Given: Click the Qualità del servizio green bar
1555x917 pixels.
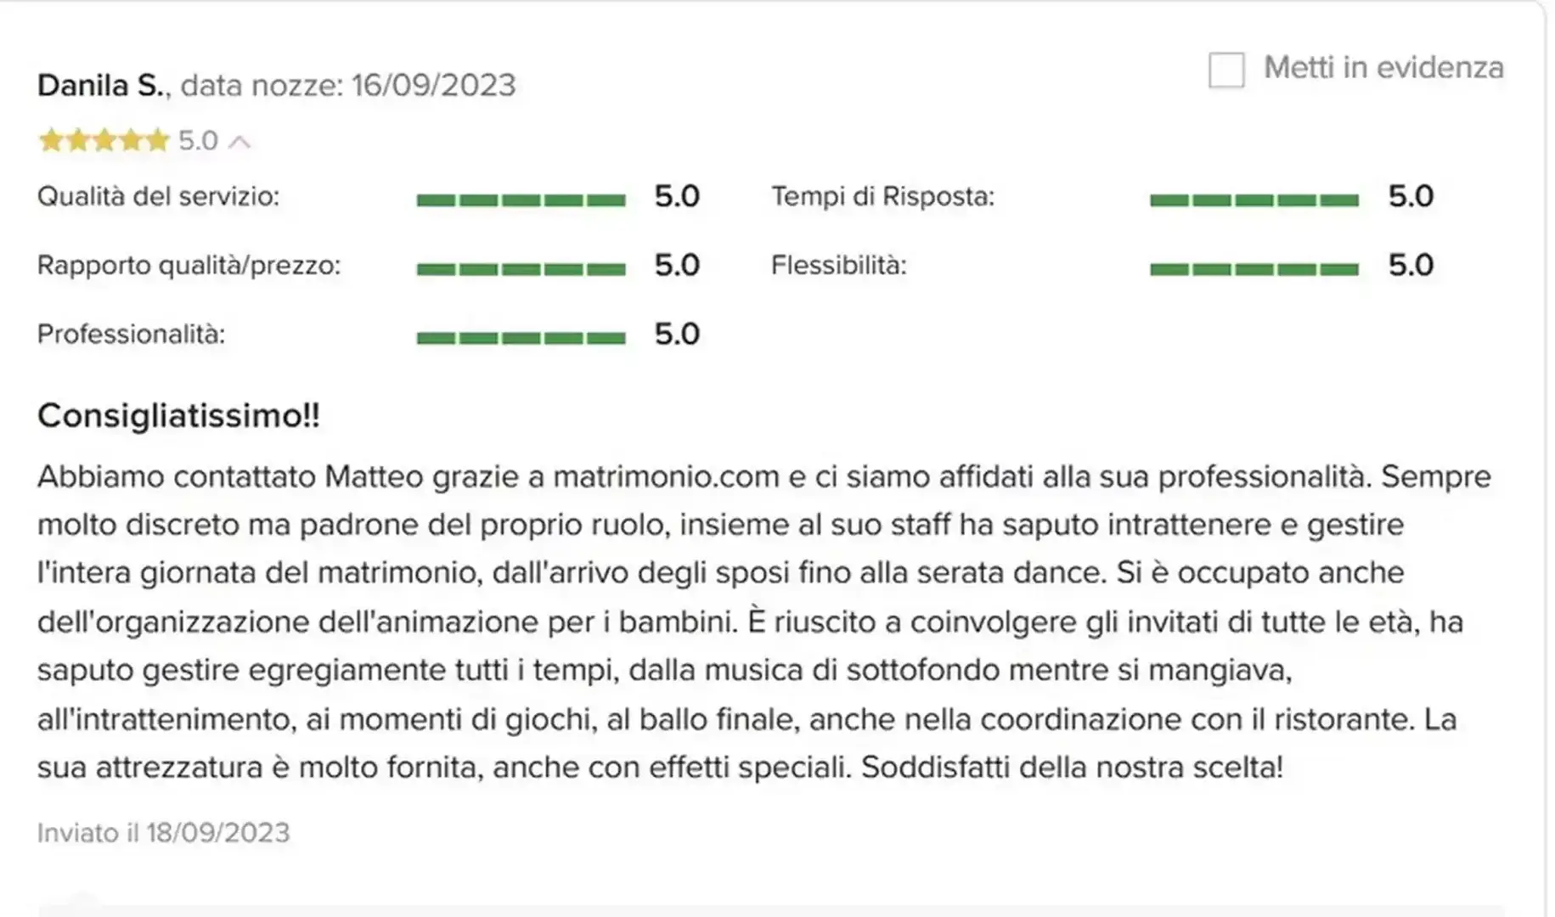Looking at the screenshot, I should point(521,200).
